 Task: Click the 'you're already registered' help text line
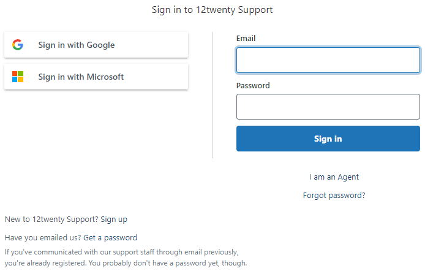[x=126, y=264]
